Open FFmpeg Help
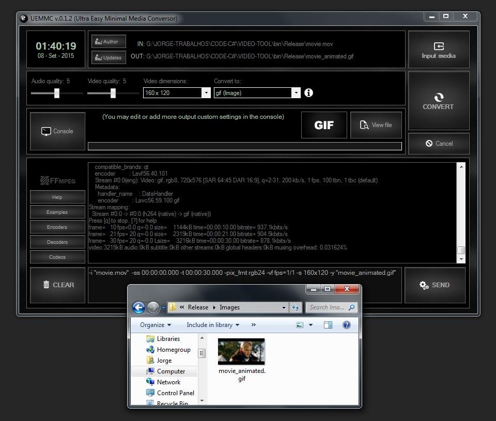The image size is (496, 421). (x=57, y=197)
